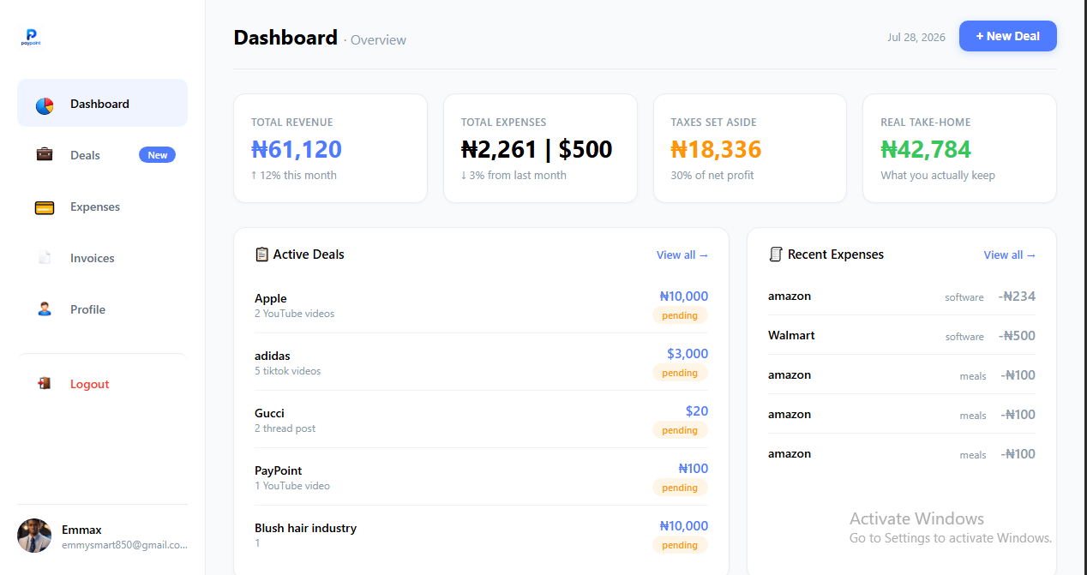1087x575 pixels.
Task: Click the Profile person icon
Action: [45, 309]
